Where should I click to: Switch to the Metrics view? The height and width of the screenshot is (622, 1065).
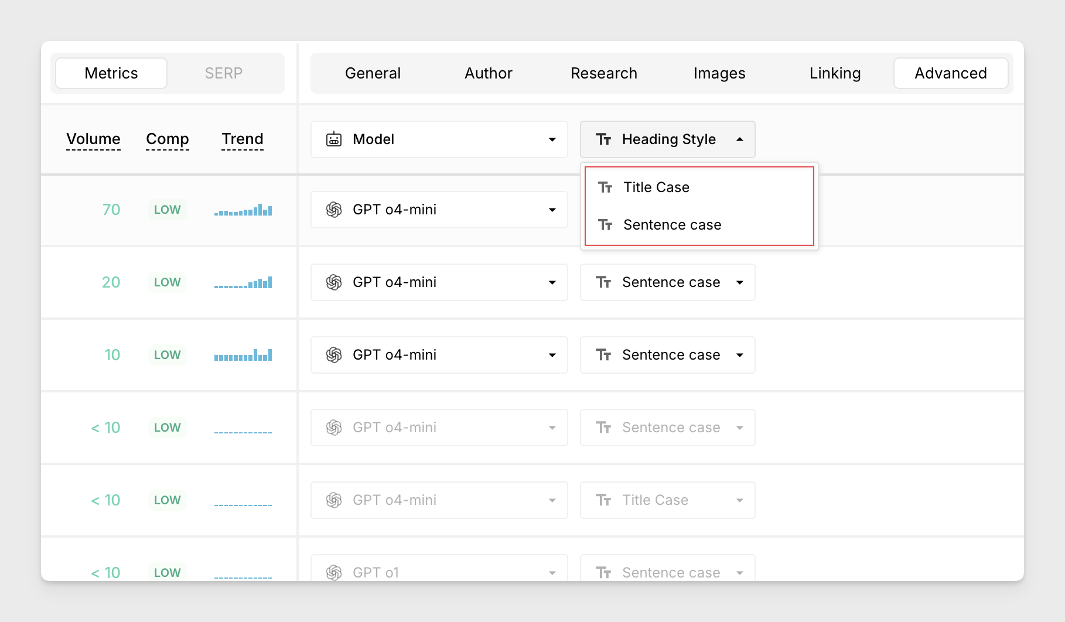point(111,73)
